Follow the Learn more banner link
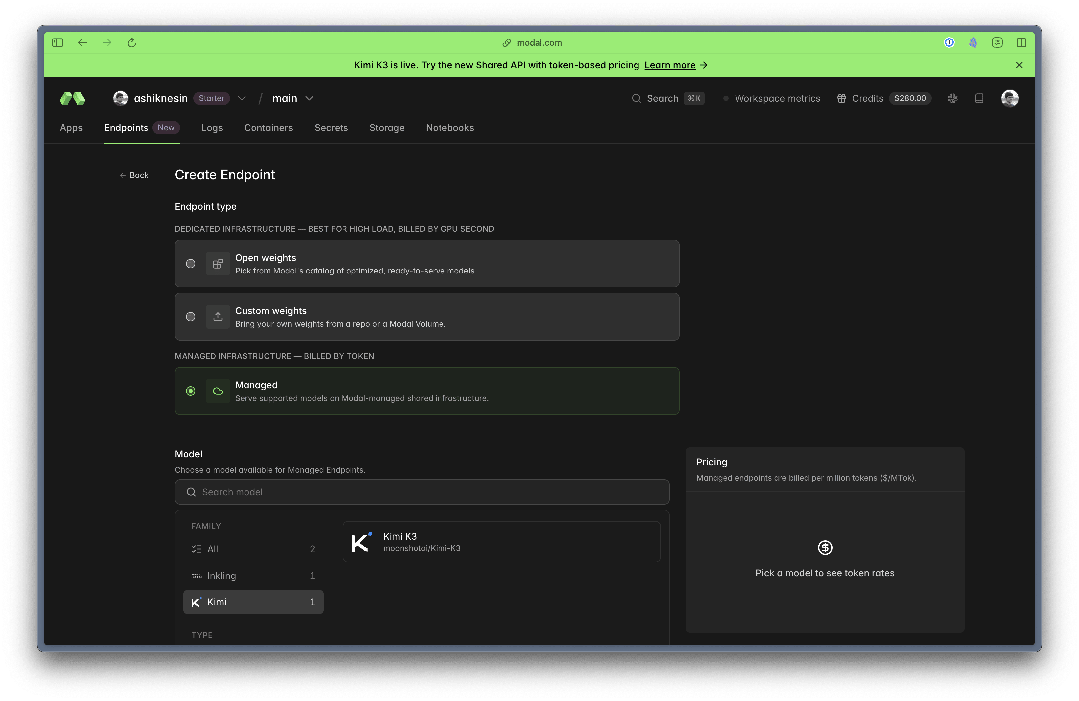This screenshot has width=1079, height=701. [670, 65]
